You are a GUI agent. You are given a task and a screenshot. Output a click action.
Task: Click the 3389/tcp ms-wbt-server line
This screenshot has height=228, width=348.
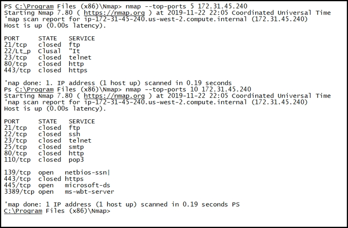click(59, 192)
